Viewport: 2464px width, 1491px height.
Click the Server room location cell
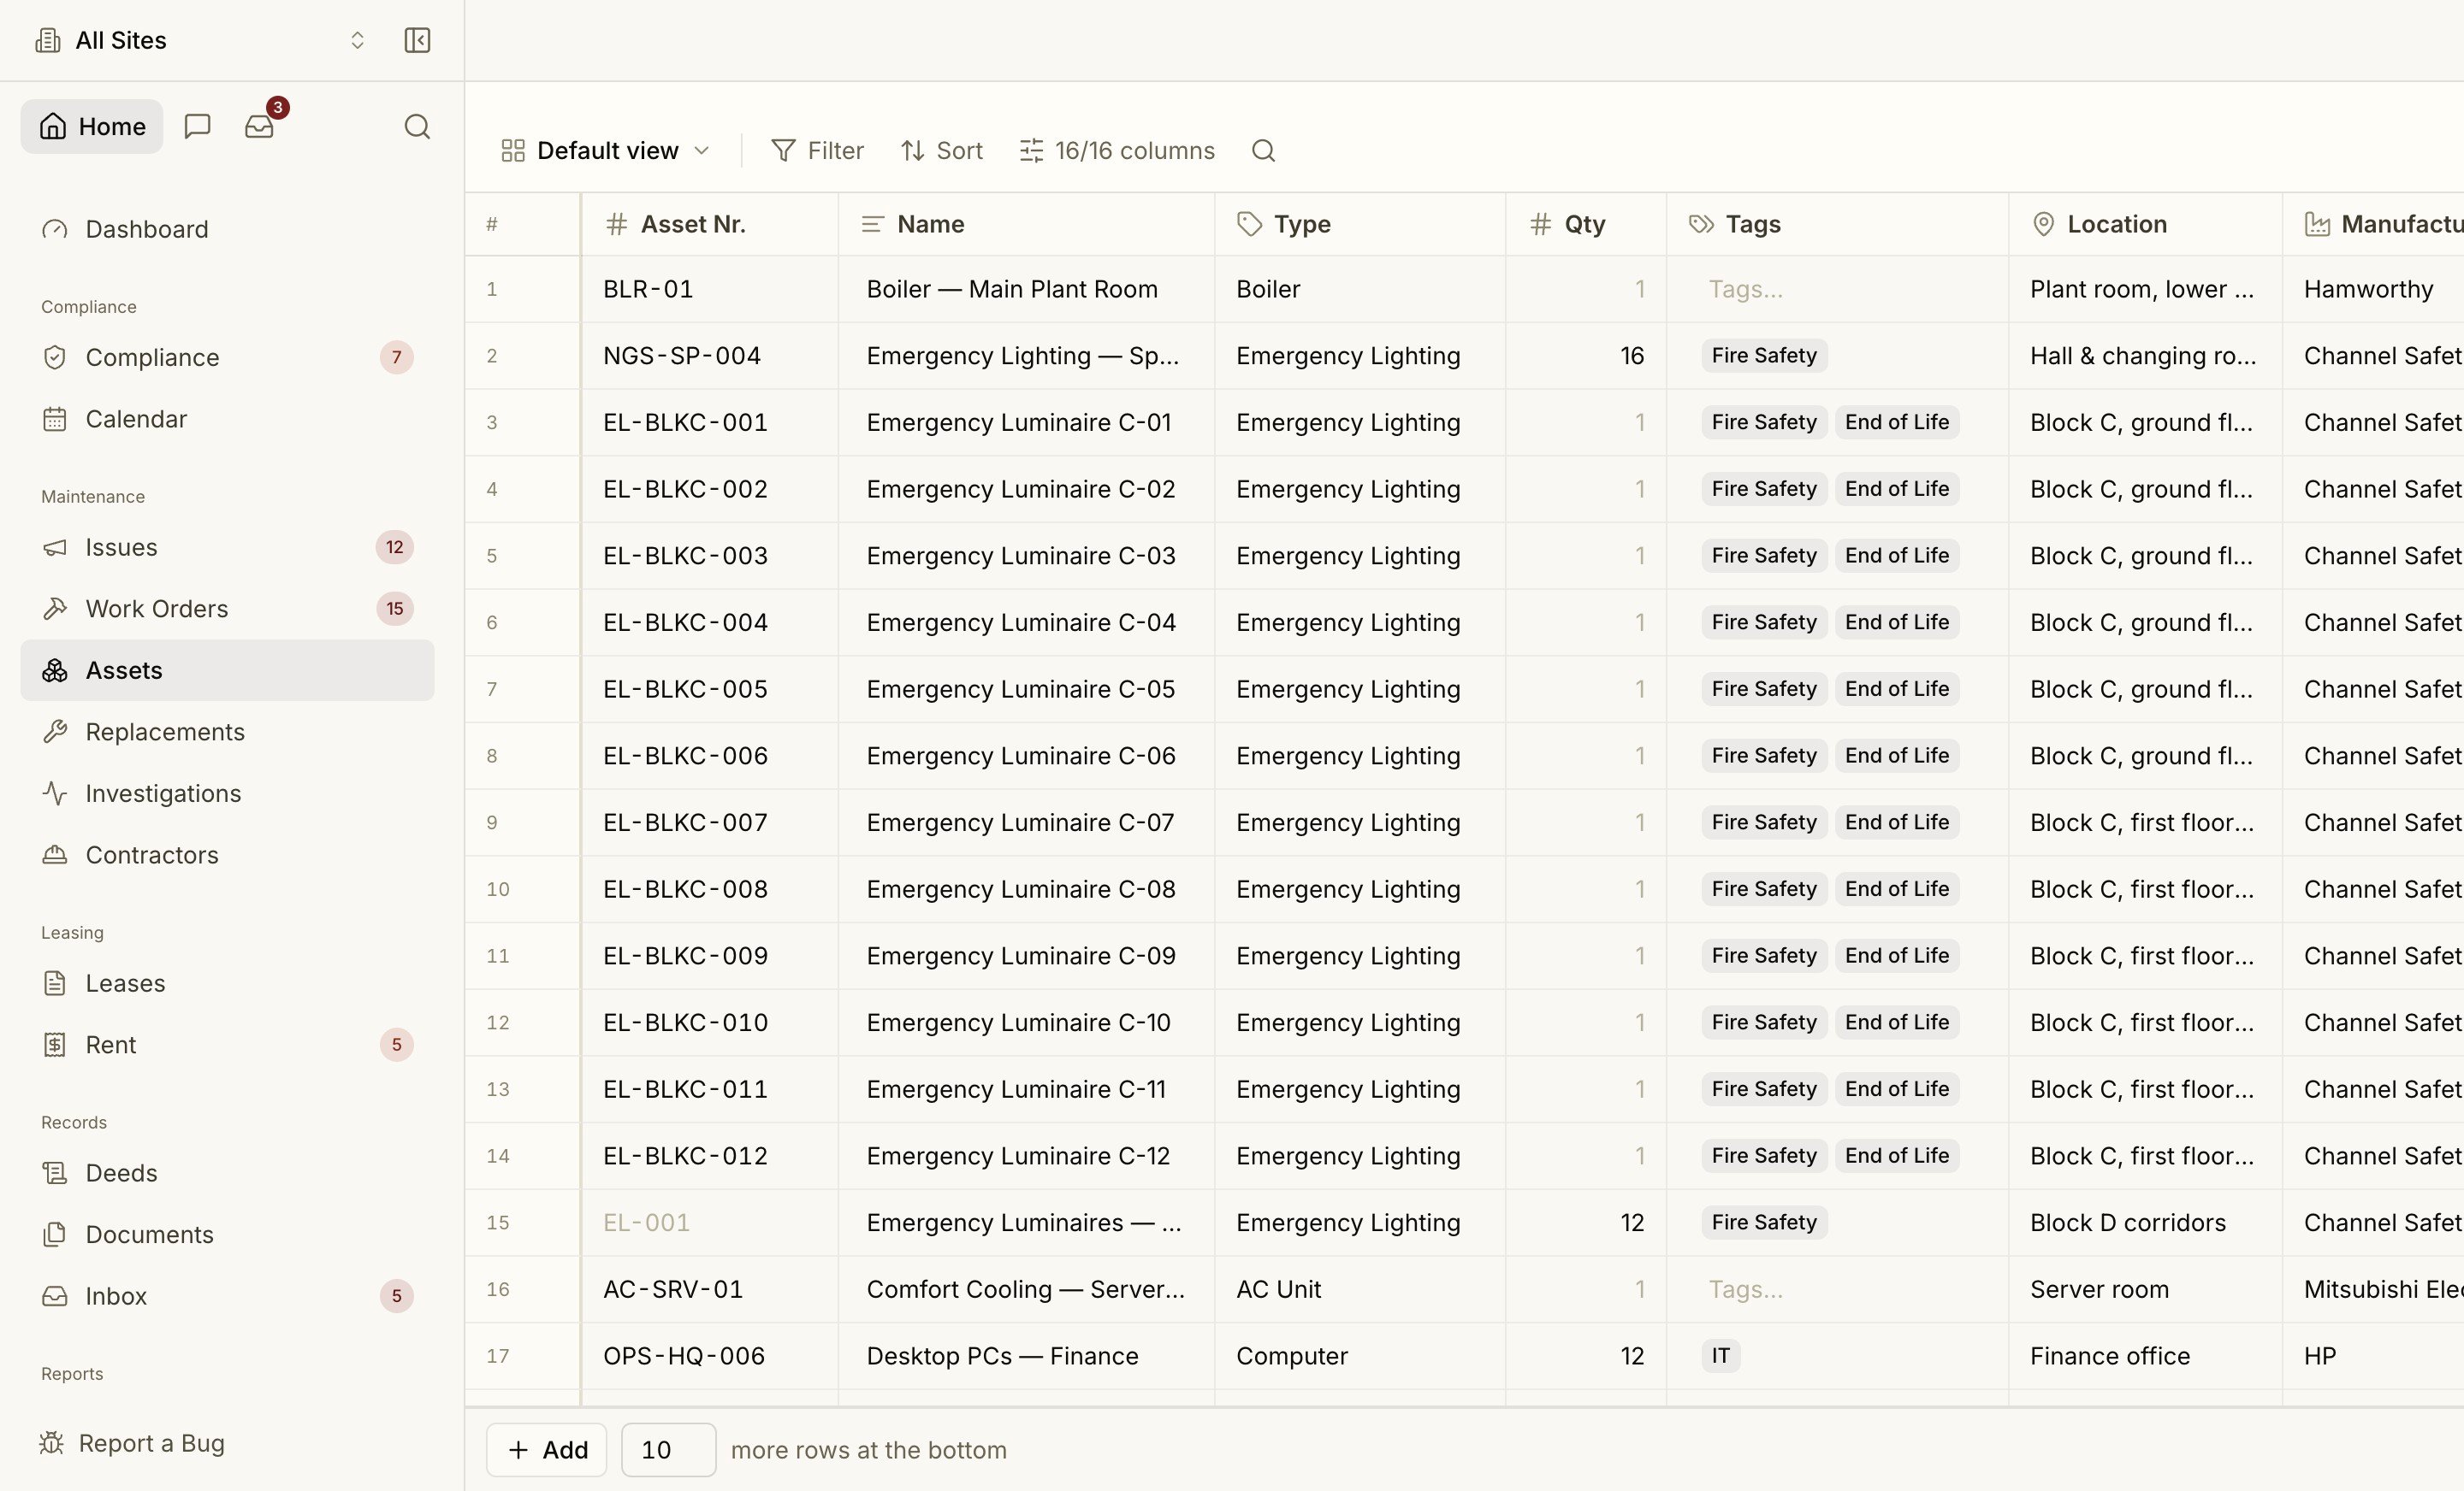click(2145, 1289)
